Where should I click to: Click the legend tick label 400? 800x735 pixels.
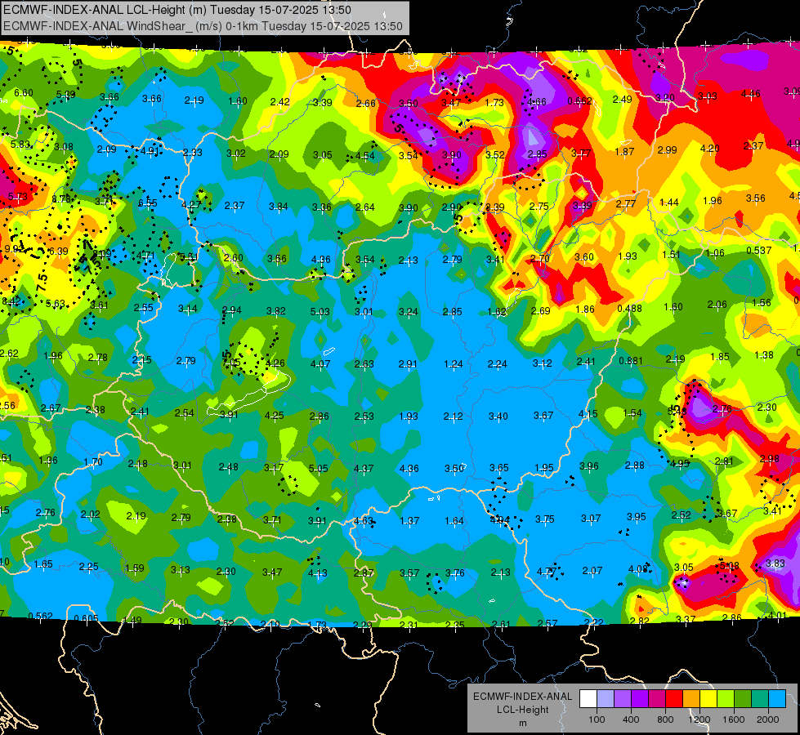[631, 719]
